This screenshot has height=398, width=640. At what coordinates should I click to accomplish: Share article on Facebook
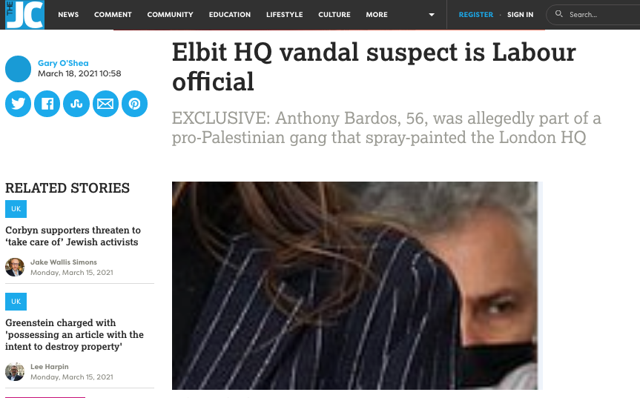47,104
